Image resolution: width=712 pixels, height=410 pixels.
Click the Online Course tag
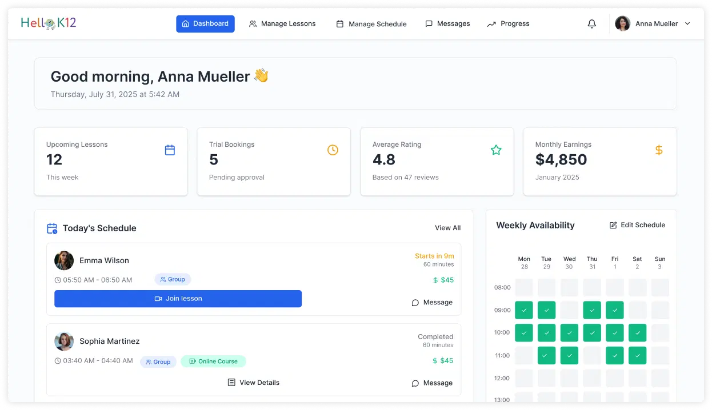coord(213,361)
